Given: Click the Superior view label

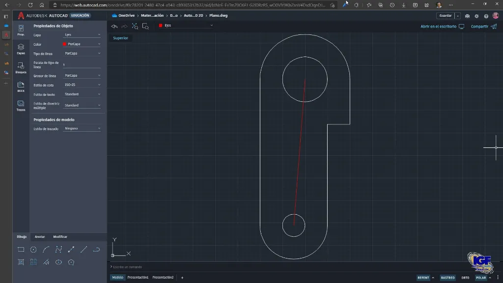Looking at the screenshot, I should (x=121, y=38).
